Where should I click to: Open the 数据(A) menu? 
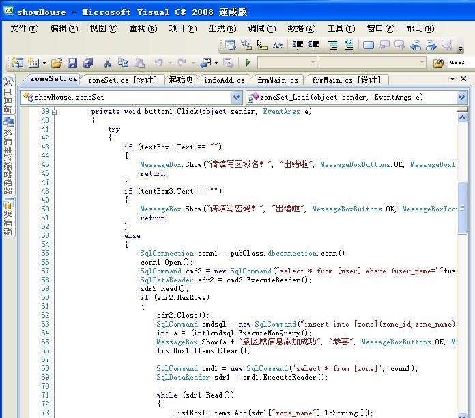302,29
